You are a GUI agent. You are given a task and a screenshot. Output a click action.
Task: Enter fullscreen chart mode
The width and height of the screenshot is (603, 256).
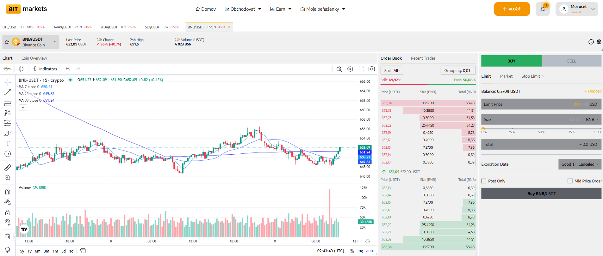coord(361,69)
